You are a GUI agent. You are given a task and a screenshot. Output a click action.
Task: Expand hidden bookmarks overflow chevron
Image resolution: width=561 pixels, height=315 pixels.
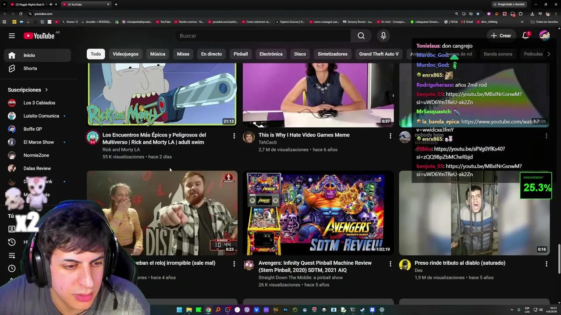click(522, 21)
